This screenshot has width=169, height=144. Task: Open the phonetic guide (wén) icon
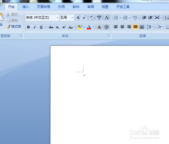[x=99, y=18]
